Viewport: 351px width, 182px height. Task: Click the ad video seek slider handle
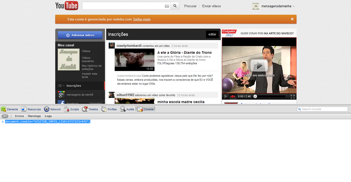[x=255, y=97]
